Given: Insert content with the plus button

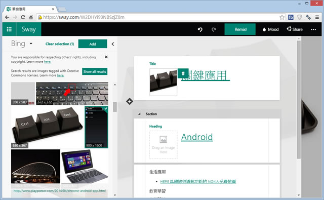Looking at the screenshot, I should pyautogui.click(x=130, y=101).
